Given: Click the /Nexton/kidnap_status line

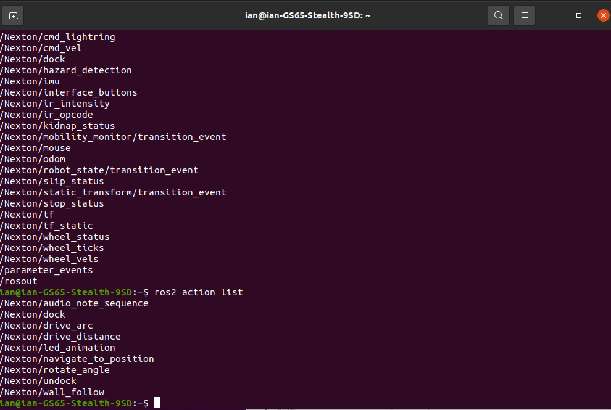Looking at the screenshot, I should pyautogui.click(x=57, y=126).
